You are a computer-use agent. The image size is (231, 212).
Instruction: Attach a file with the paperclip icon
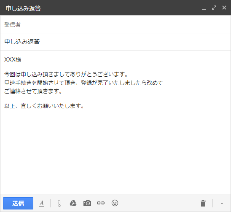coord(59,203)
